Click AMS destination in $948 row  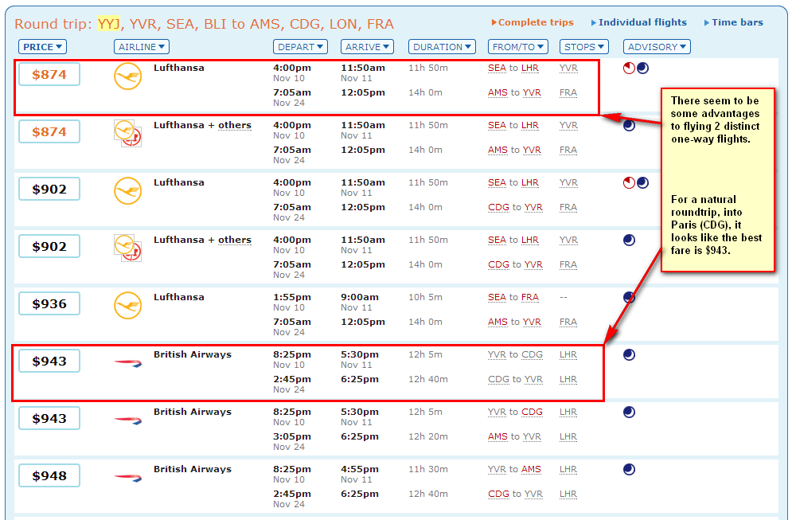531,470
